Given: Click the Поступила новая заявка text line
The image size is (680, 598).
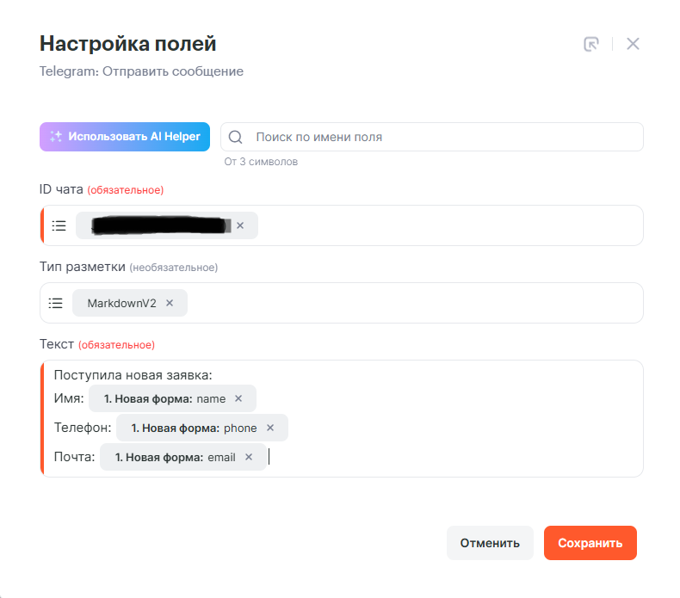Looking at the screenshot, I should tap(133, 374).
